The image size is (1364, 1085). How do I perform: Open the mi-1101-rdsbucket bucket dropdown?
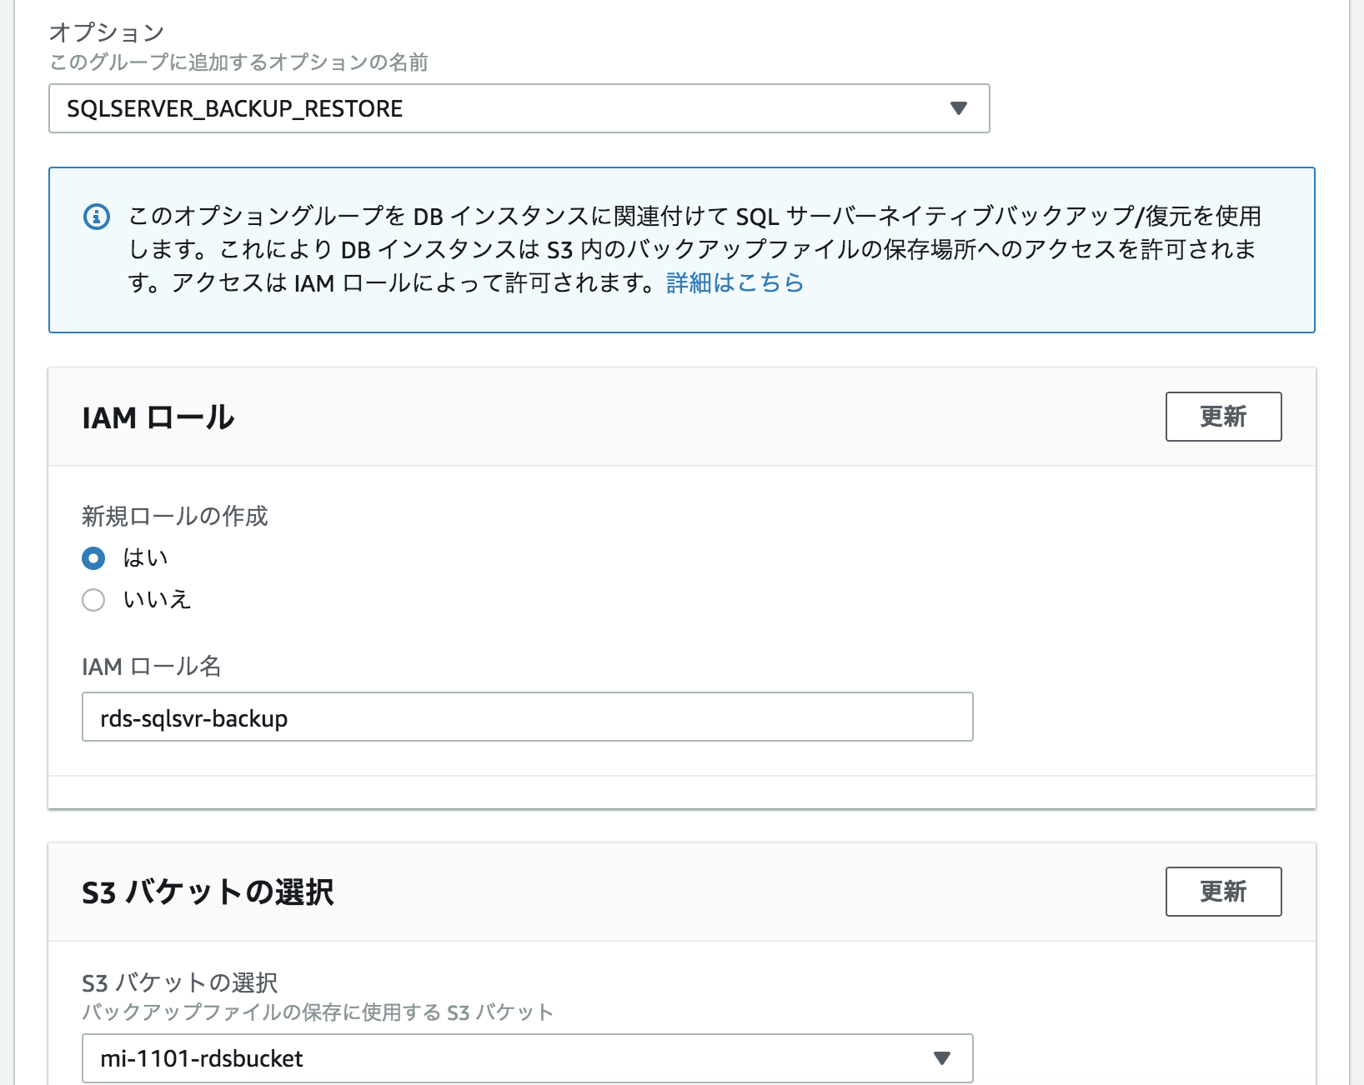pyautogui.click(x=525, y=1058)
